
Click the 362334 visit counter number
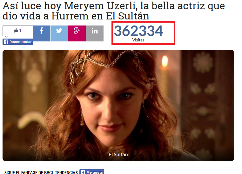pyautogui.click(x=138, y=31)
